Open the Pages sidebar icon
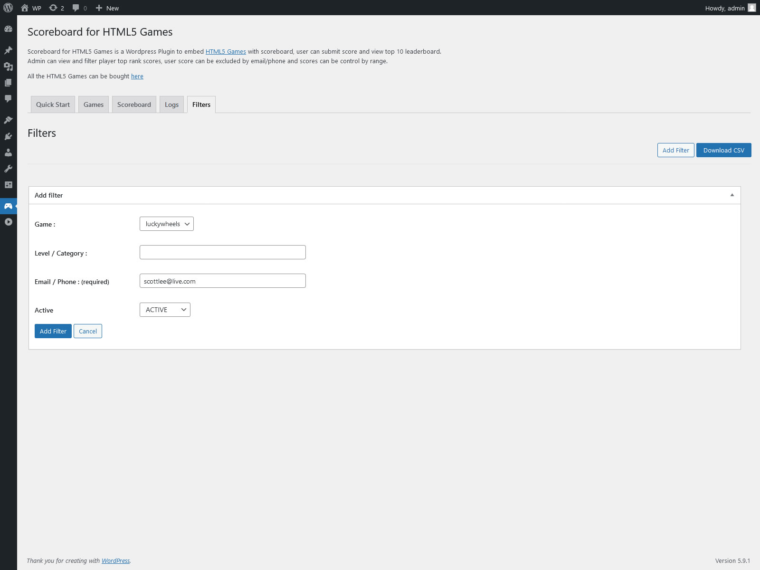 click(8, 83)
